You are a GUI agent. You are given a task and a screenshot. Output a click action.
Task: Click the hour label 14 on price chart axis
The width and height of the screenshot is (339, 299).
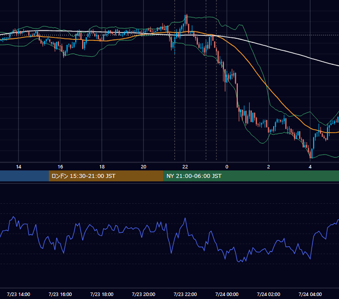(x=18, y=167)
